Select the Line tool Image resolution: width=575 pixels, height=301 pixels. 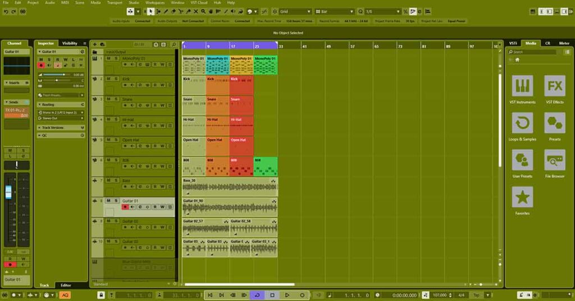226,12
